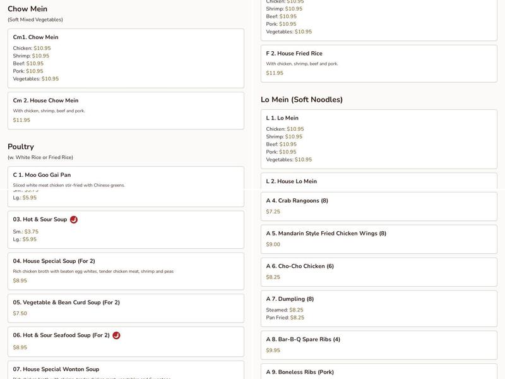
Task: Select the L 2. House Lo Mein card
Action: click(x=379, y=180)
